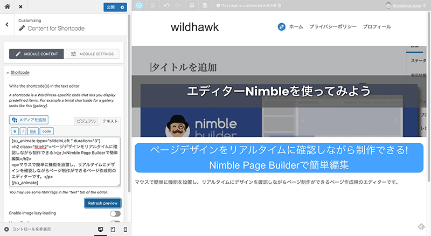
Task: Switch to MODULE SETTINGS tab
Action: (x=92, y=54)
